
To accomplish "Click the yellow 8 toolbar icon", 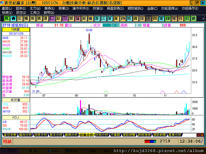I will (116, 18).
